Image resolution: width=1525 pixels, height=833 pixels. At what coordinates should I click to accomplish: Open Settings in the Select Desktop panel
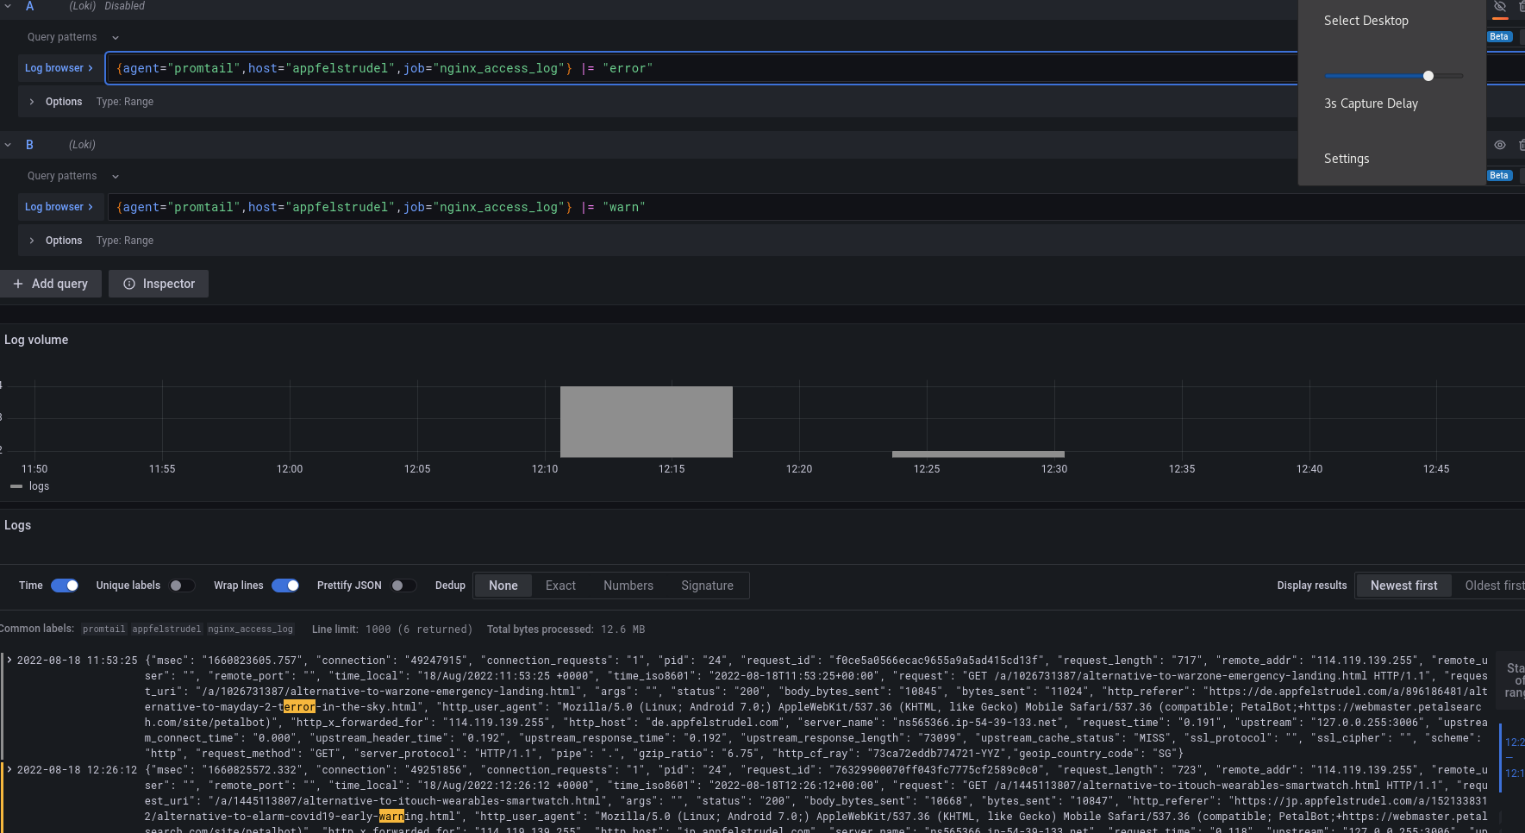1347,158
